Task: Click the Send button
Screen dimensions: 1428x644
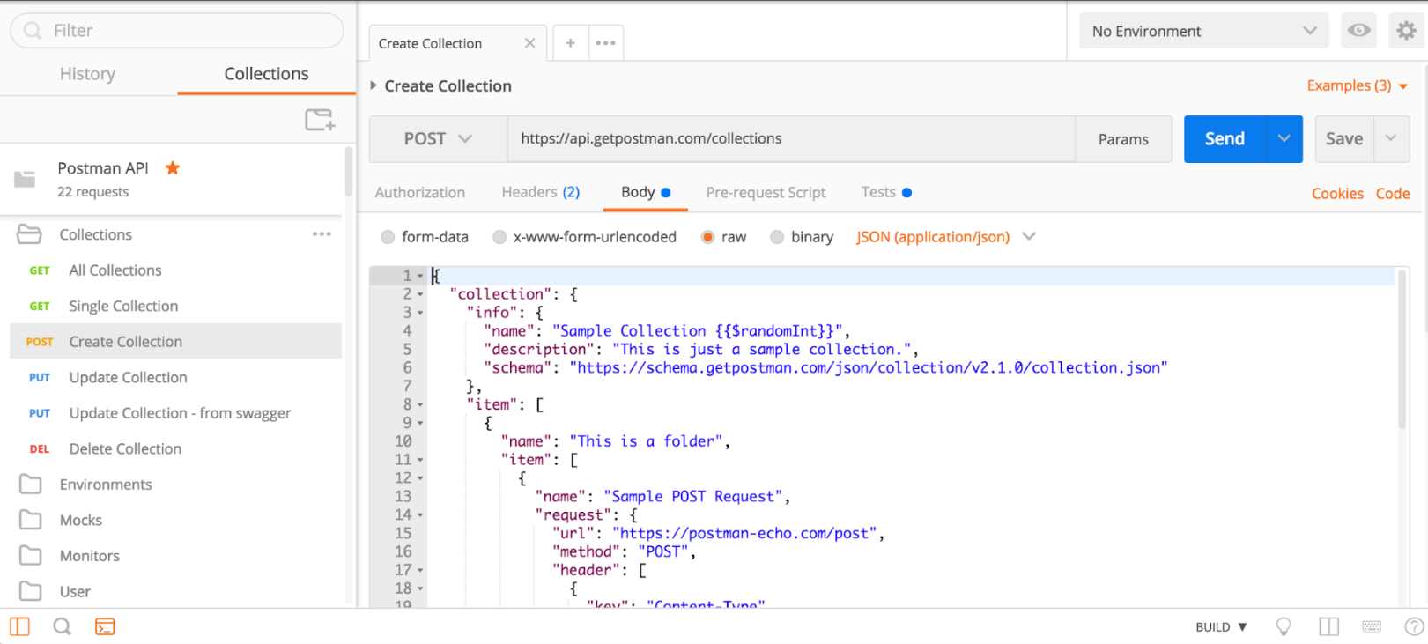Action: pos(1225,139)
